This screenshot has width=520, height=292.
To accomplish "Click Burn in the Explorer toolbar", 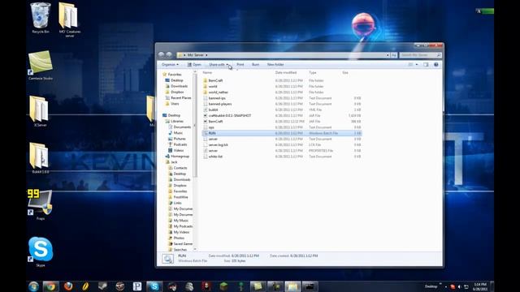I will coord(255,65).
